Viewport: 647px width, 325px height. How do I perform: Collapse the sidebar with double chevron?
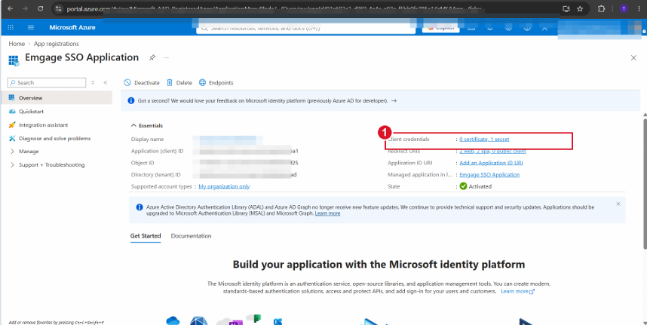106,83
